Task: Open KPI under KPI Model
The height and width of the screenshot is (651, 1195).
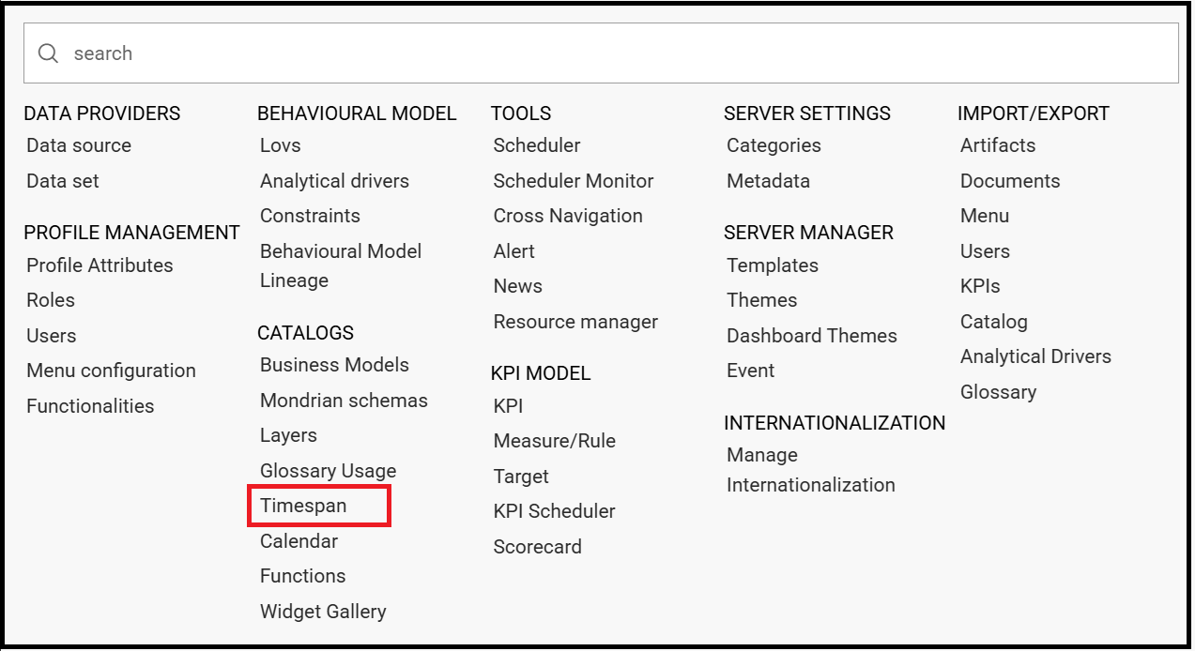Action: click(508, 406)
